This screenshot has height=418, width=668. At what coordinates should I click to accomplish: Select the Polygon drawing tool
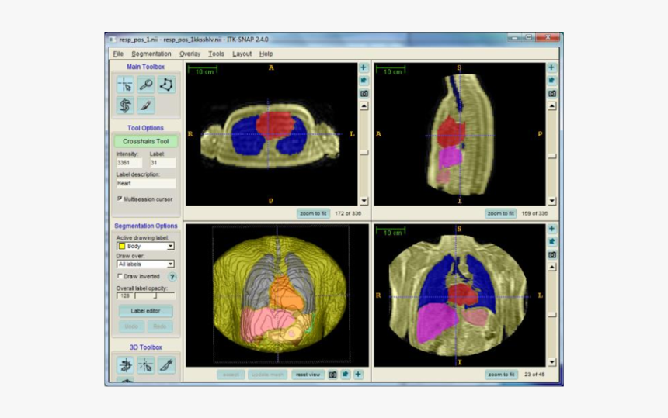166,85
